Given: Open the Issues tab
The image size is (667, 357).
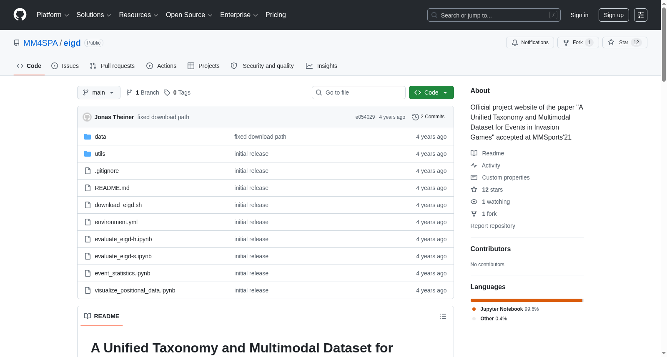Looking at the screenshot, I should point(65,66).
